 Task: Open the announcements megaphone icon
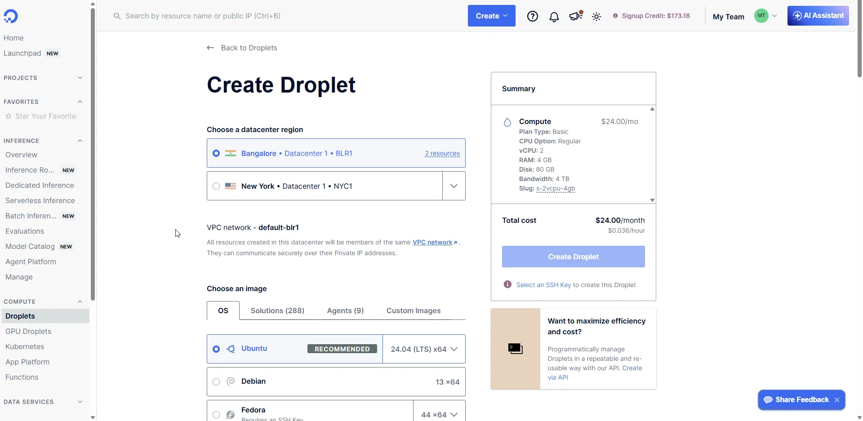tap(575, 16)
